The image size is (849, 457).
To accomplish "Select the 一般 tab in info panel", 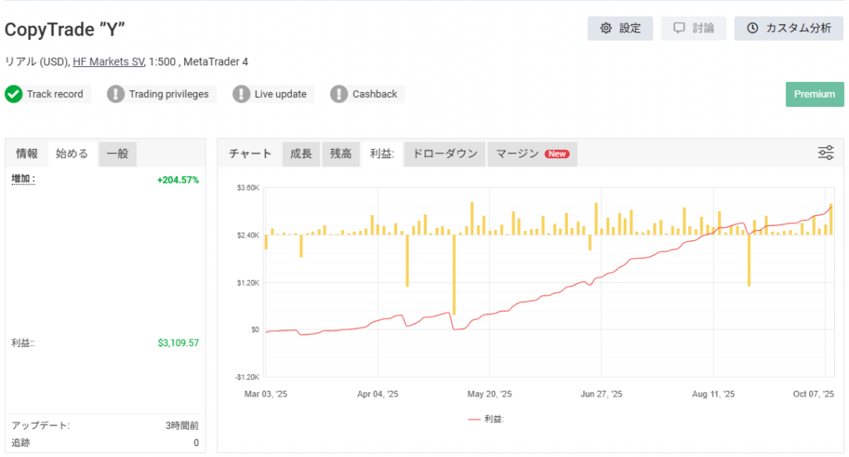I will coord(117,154).
